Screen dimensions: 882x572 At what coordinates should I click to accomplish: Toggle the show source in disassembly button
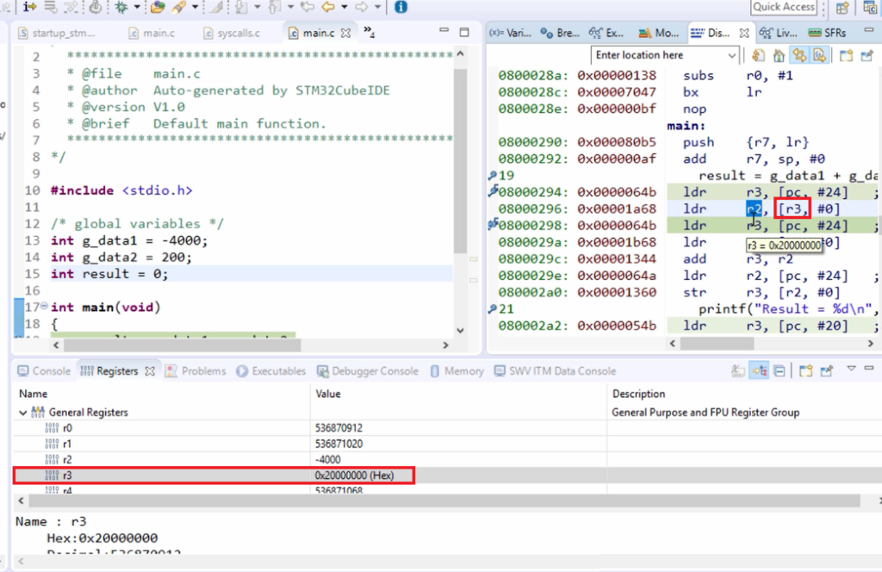[820, 55]
